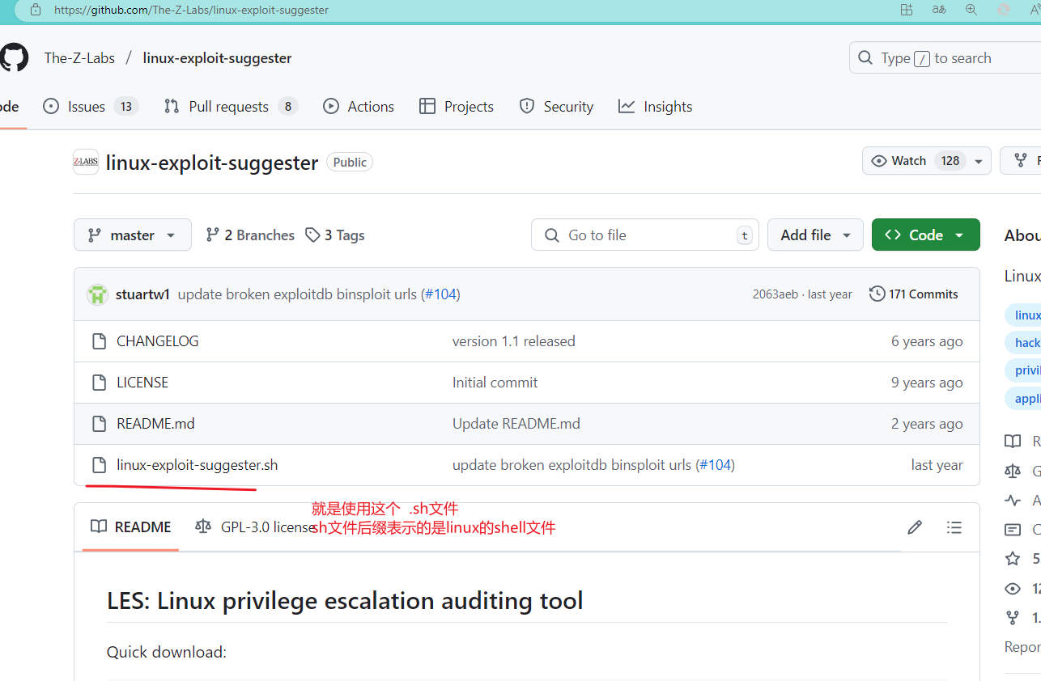Image resolution: width=1041 pixels, height=681 pixels.
Task: Click the Z-Labs repository avatar
Action: coord(86,162)
